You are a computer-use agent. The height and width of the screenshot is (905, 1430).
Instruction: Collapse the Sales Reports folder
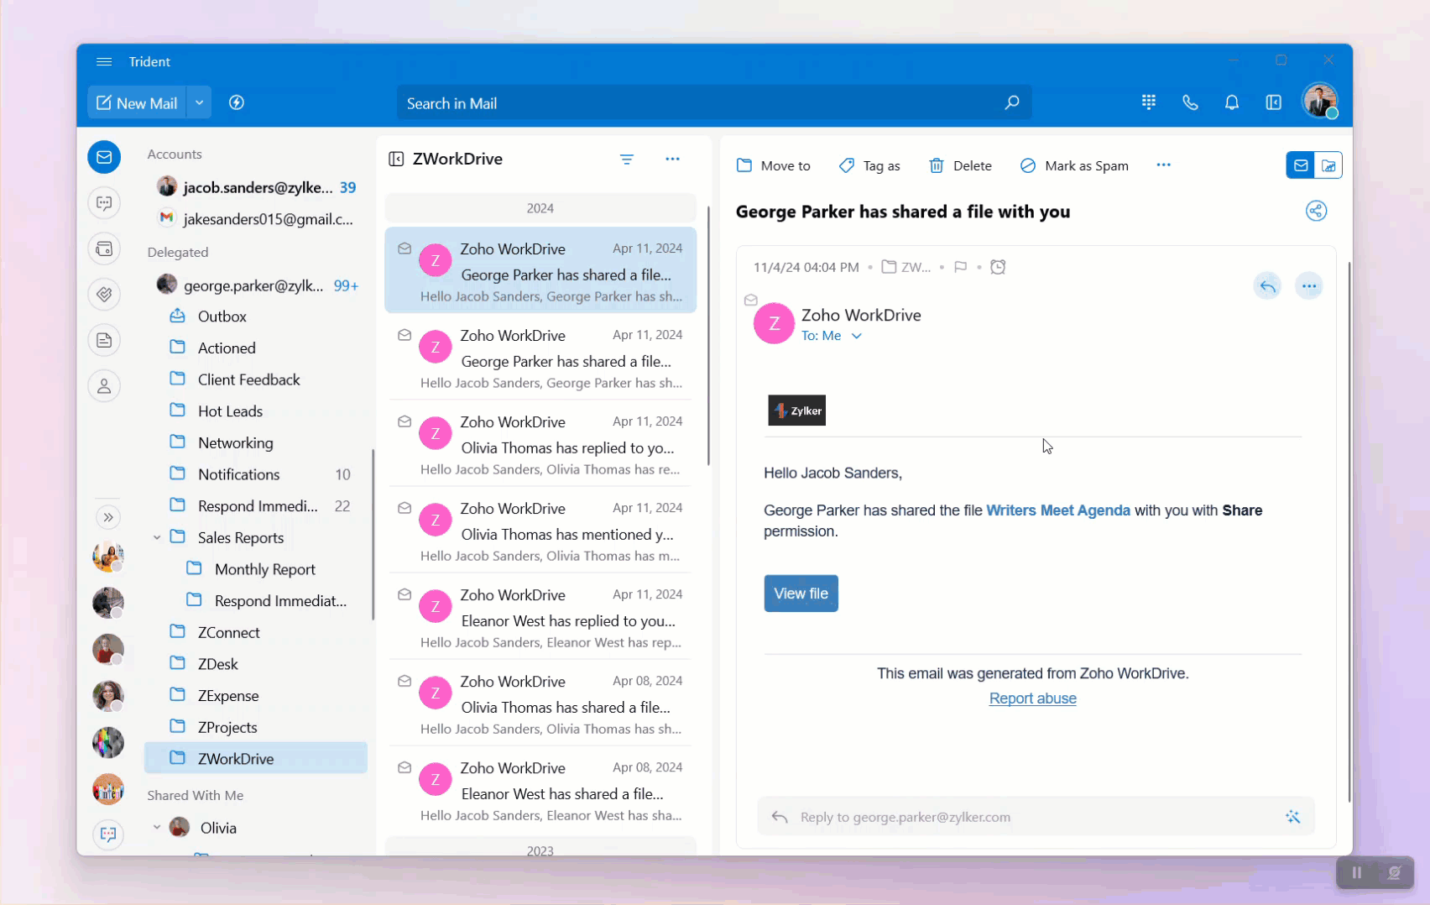point(157,537)
